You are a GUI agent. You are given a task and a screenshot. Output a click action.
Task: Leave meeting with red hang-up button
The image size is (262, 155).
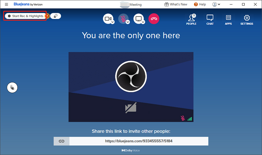click(154, 19)
